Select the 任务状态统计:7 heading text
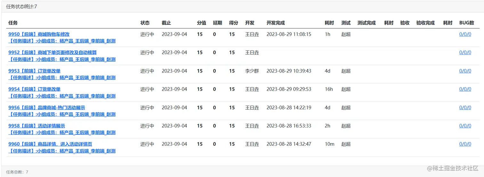The image size is (484, 177). (22, 6)
